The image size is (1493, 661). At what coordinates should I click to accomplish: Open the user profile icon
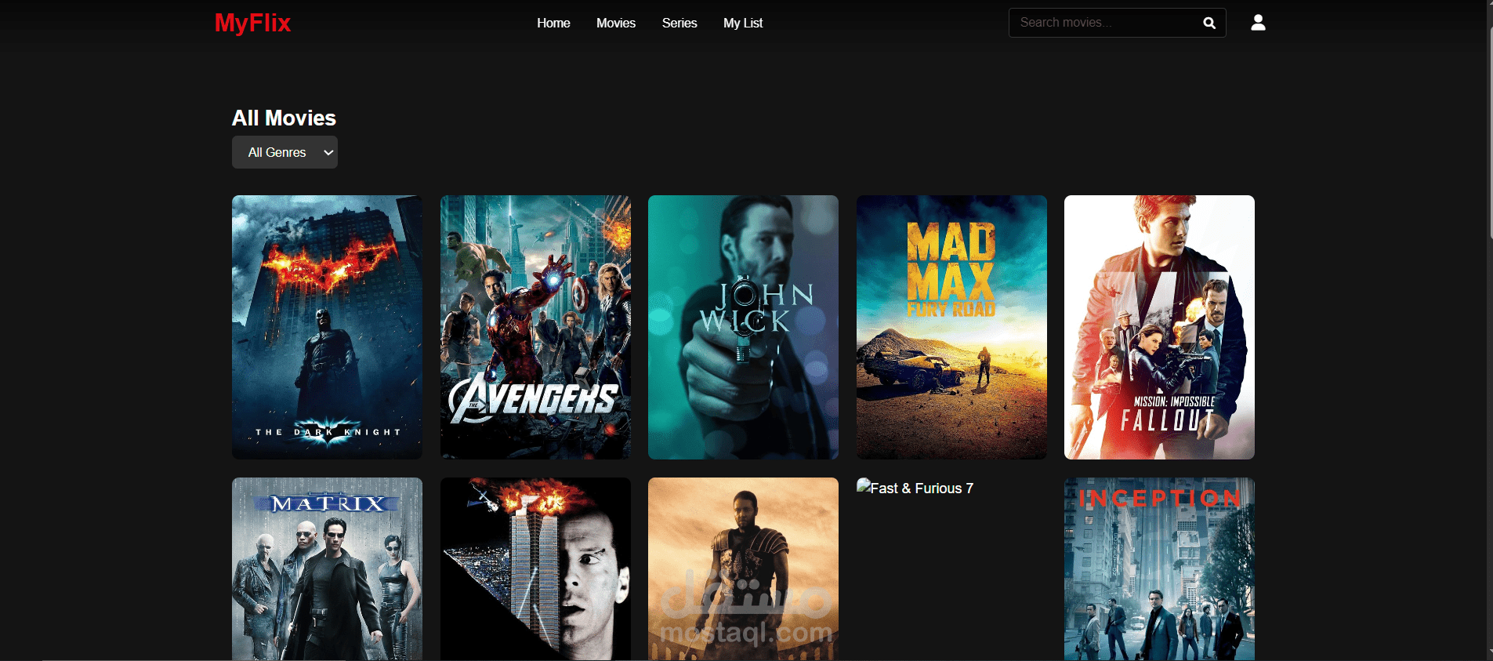click(x=1258, y=23)
